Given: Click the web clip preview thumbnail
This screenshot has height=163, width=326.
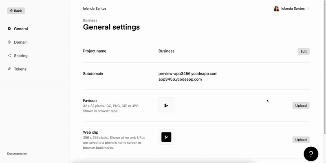Looking at the screenshot, I should [166, 137].
